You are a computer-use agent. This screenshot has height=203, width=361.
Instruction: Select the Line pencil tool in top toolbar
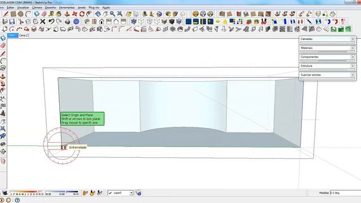(6, 14)
